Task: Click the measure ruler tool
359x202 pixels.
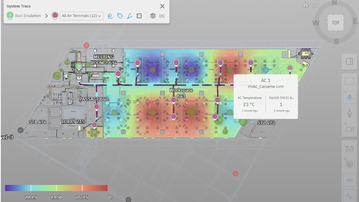Action: tap(349, 148)
